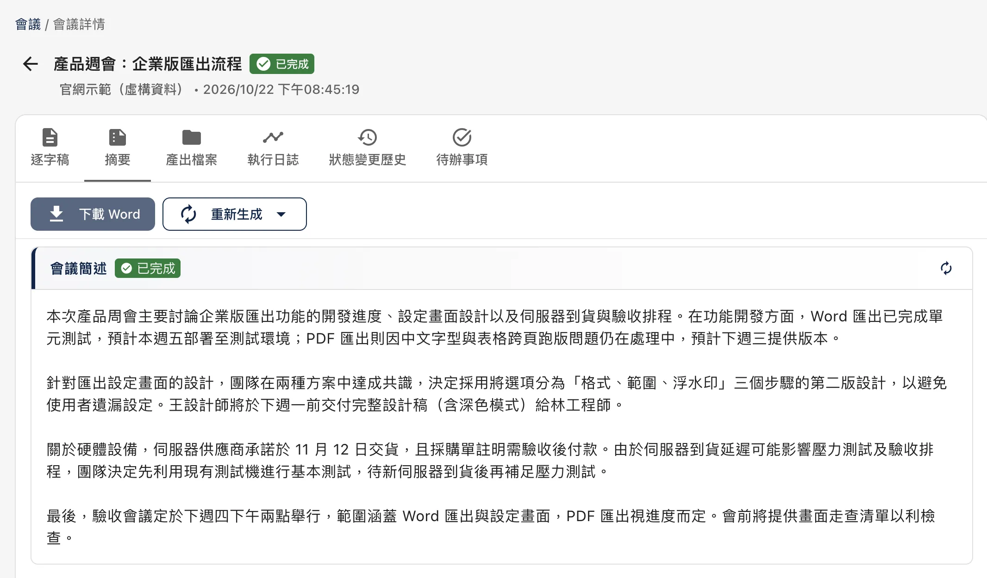Open the 逐字稿 transcript tab

coord(50,148)
